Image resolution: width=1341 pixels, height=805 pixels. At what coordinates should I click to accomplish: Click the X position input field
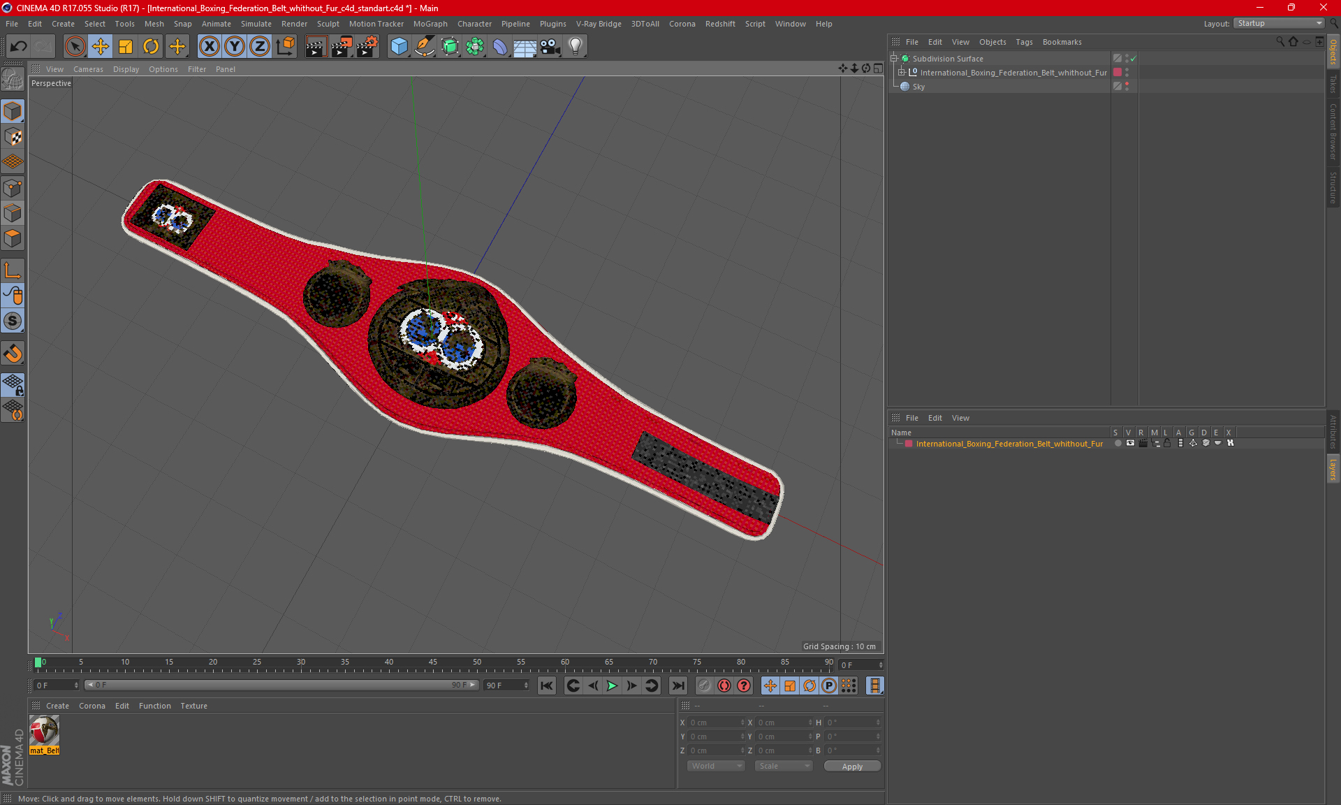[x=716, y=723]
